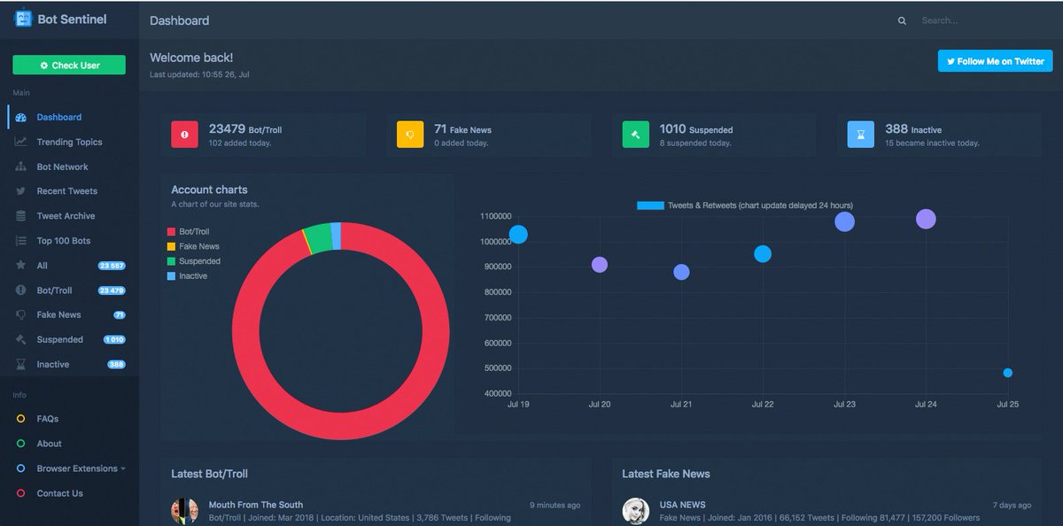
Task: Click the Jul 25 chart data point
Action: pos(1007,373)
